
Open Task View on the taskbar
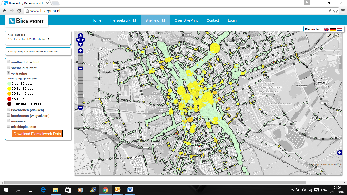(x=30, y=190)
